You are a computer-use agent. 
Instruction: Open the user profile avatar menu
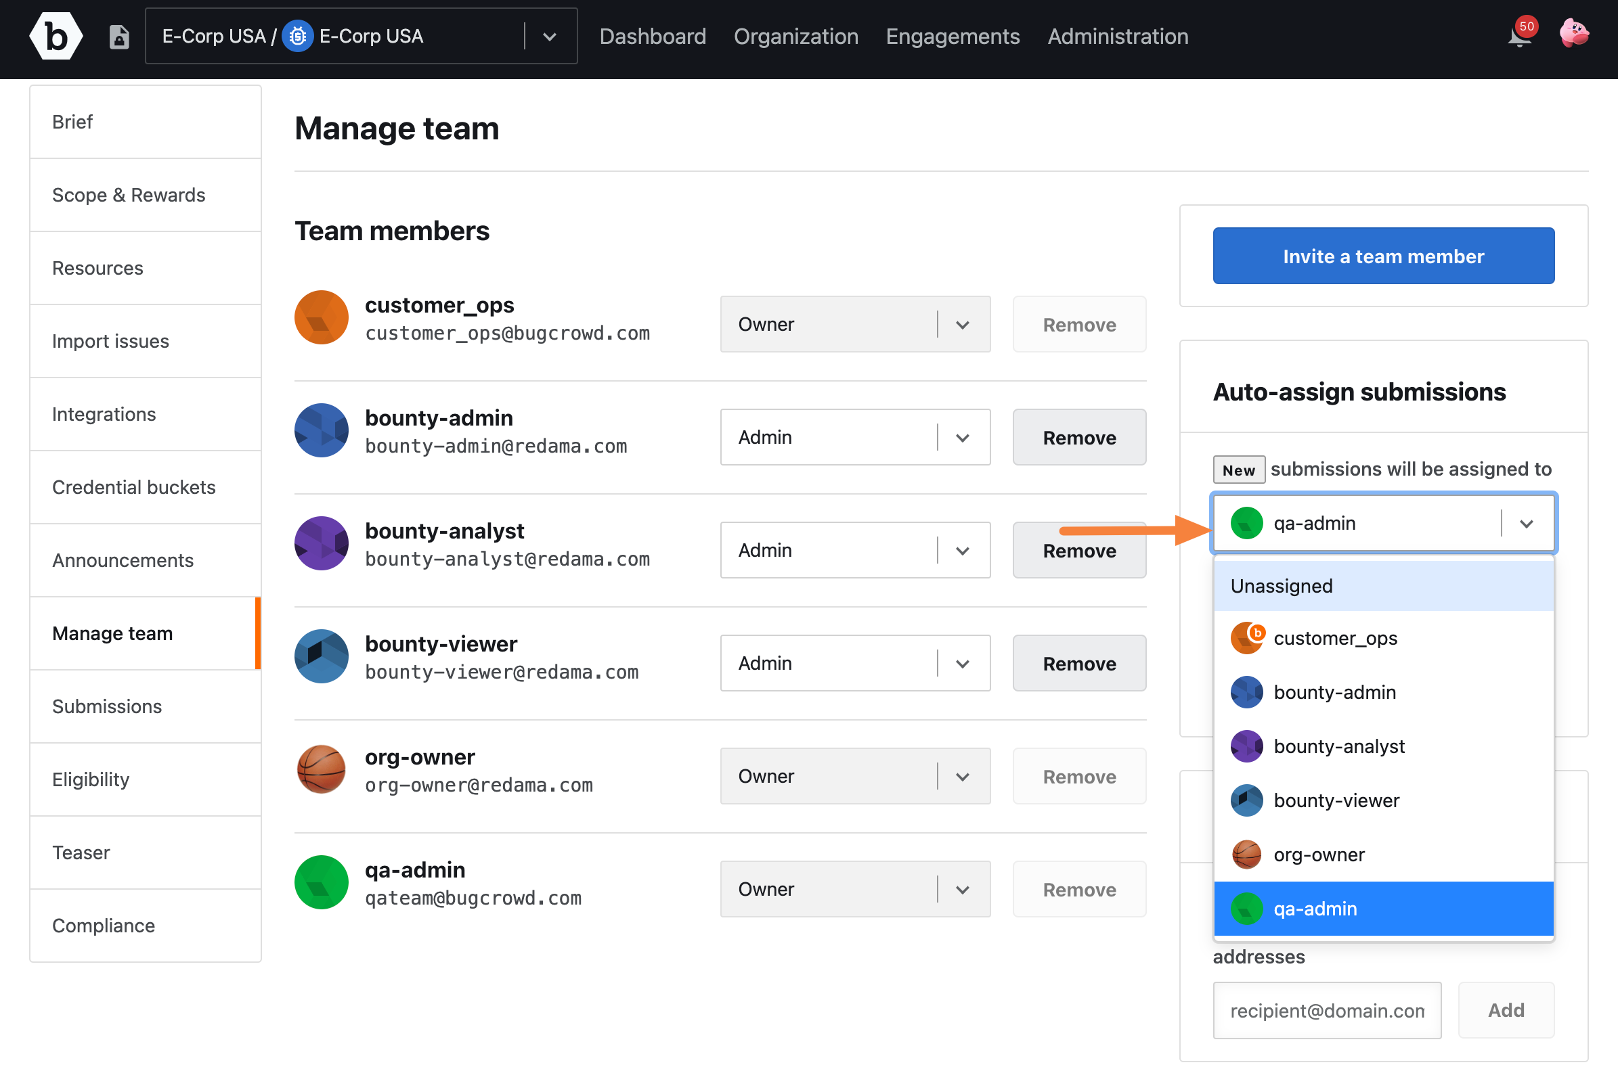(1575, 33)
